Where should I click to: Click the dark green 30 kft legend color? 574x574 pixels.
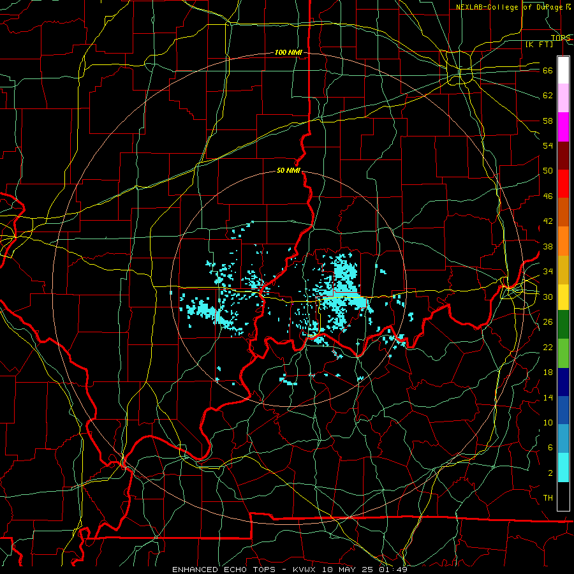tap(563, 325)
